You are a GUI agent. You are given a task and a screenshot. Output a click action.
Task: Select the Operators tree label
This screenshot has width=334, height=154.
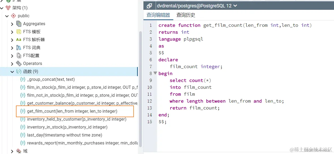coord(32,64)
